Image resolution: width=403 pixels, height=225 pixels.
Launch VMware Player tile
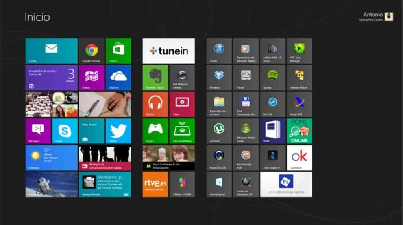point(299,77)
